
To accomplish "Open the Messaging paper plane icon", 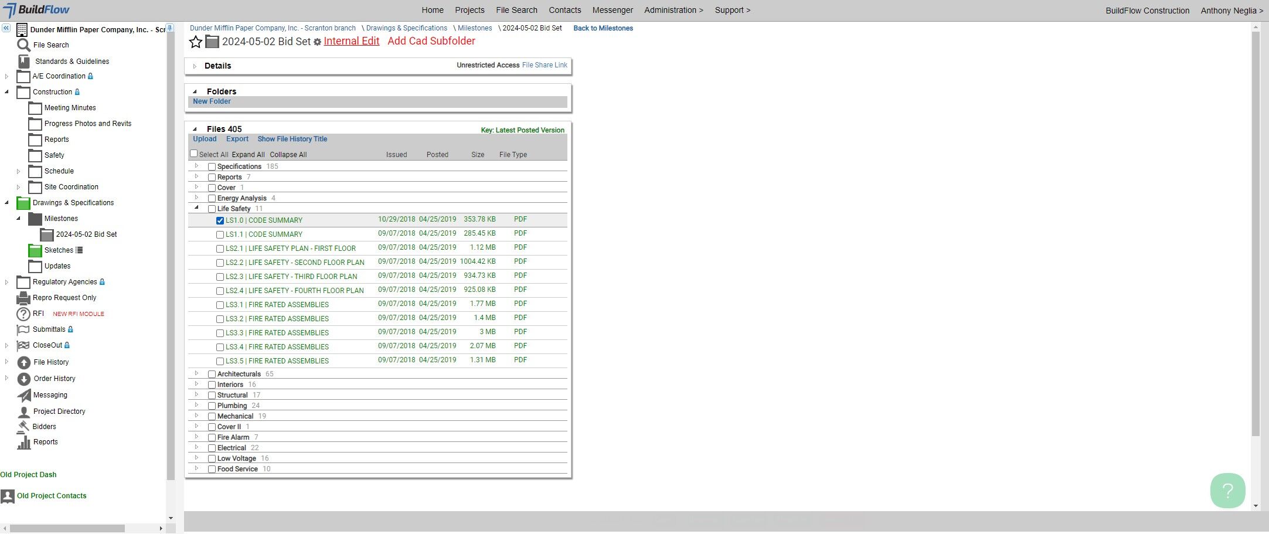I will coord(24,396).
